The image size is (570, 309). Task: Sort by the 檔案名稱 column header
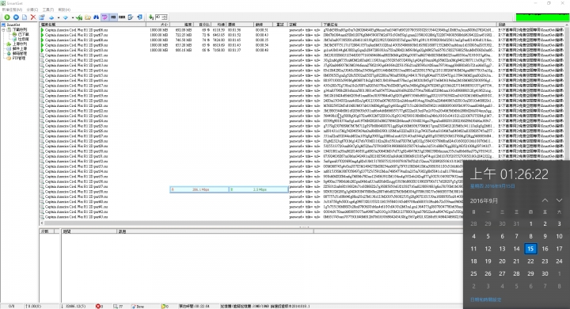[x=93, y=25]
